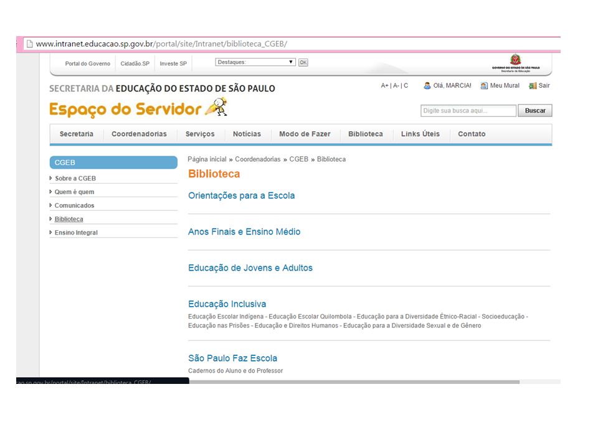Viewport: 598px width, 448px height.
Task: Go to Coordenadorias in the breadcrumb
Action: [257, 159]
